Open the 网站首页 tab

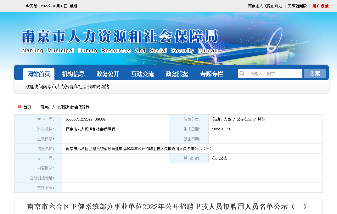coord(38,74)
